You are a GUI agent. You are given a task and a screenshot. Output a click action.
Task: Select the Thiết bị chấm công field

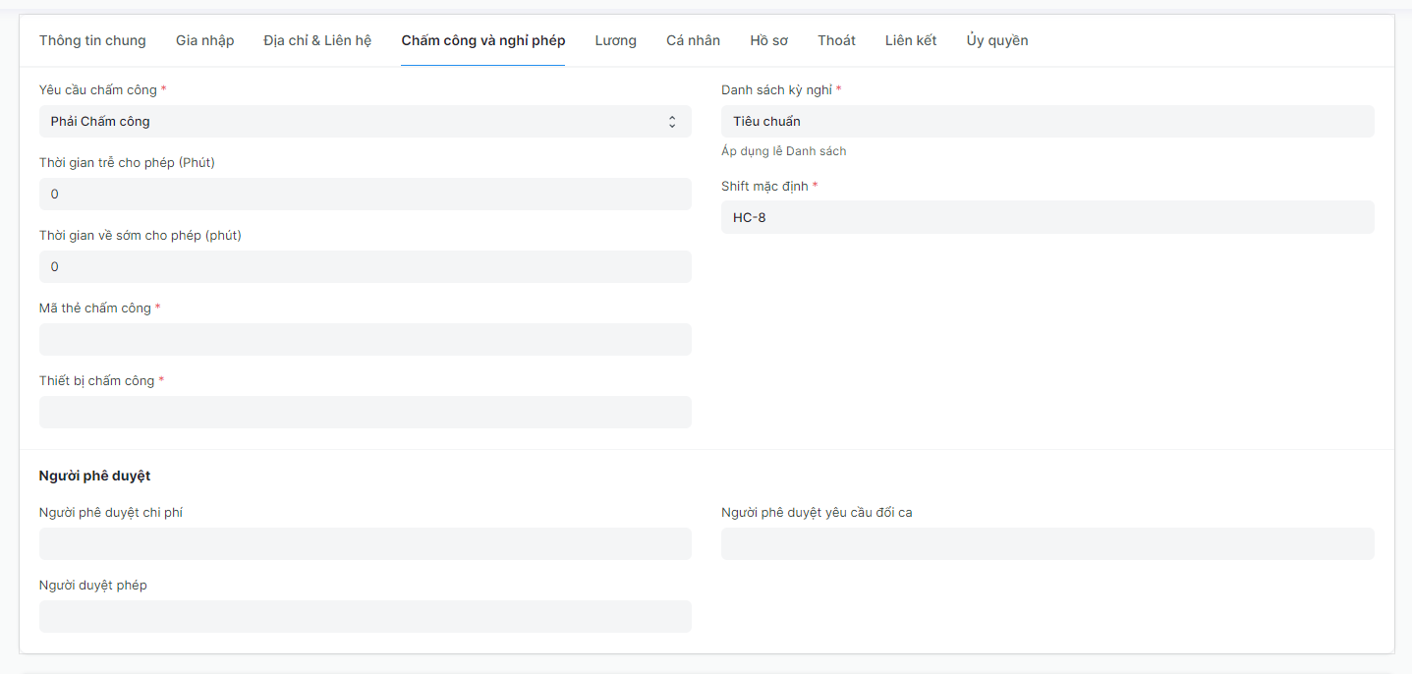[365, 413]
